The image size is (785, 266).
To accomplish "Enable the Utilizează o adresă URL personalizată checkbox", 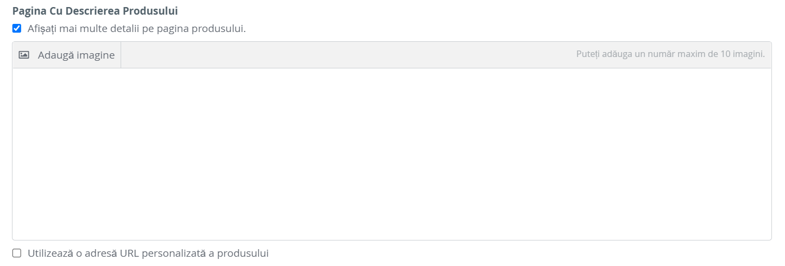I will [x=17, y=253].
